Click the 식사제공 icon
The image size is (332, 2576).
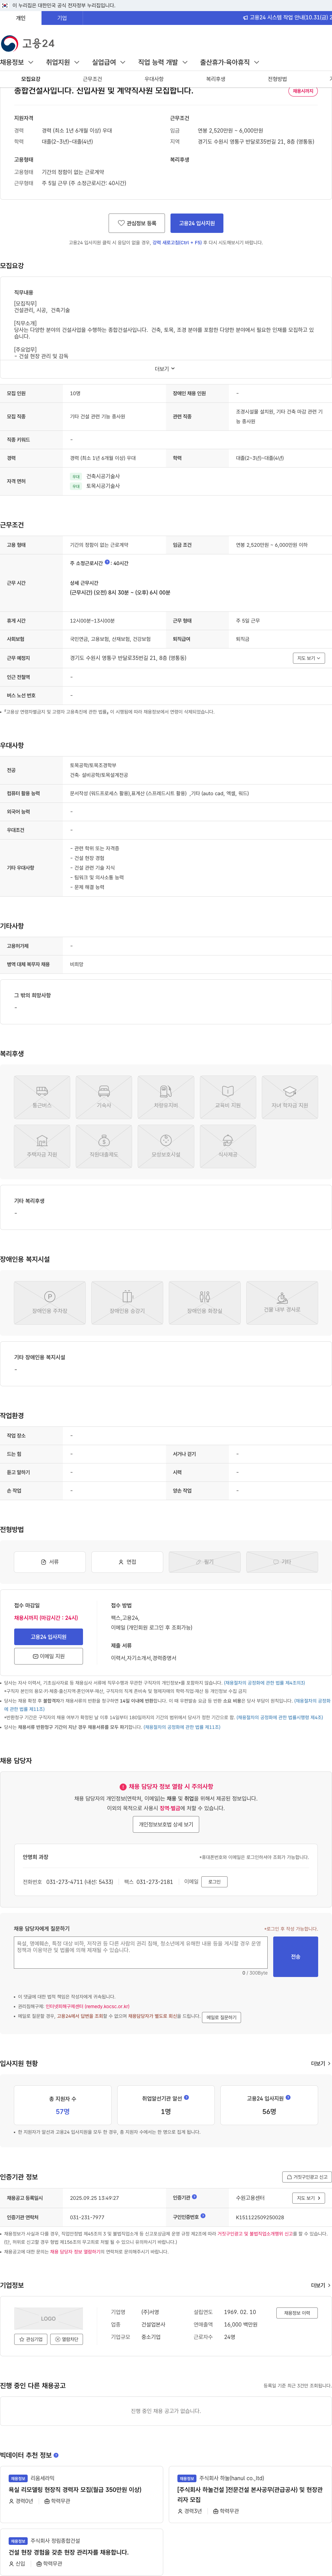pos(228,1146)
